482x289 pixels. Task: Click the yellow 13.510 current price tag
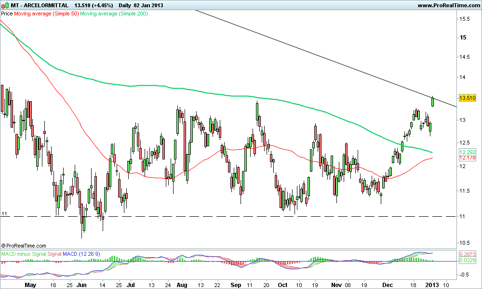[467, 98]
